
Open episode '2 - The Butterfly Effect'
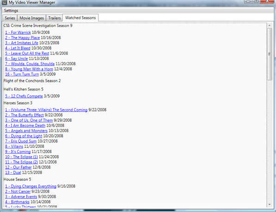[25, 115]
